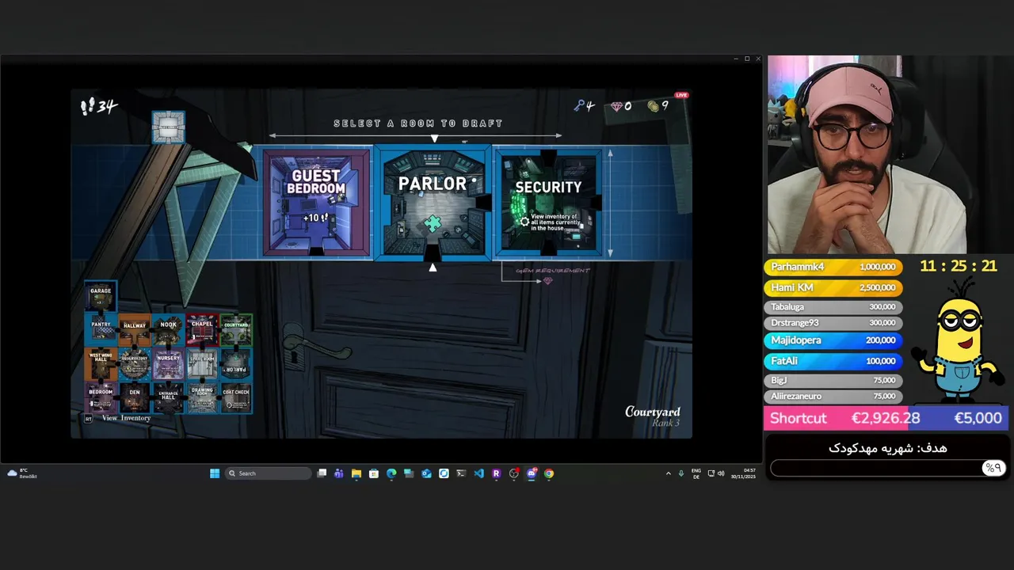
Task: Click the white triangle below the Parlor card
Action: point(433,268)
